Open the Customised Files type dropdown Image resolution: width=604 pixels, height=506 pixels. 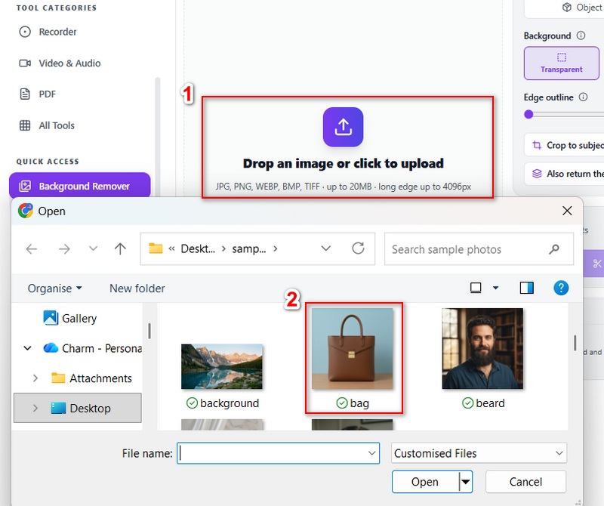pyautogui.click(x=479, y=453)
